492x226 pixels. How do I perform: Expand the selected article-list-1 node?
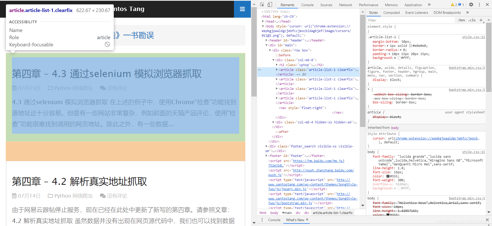tap(276, 70)
